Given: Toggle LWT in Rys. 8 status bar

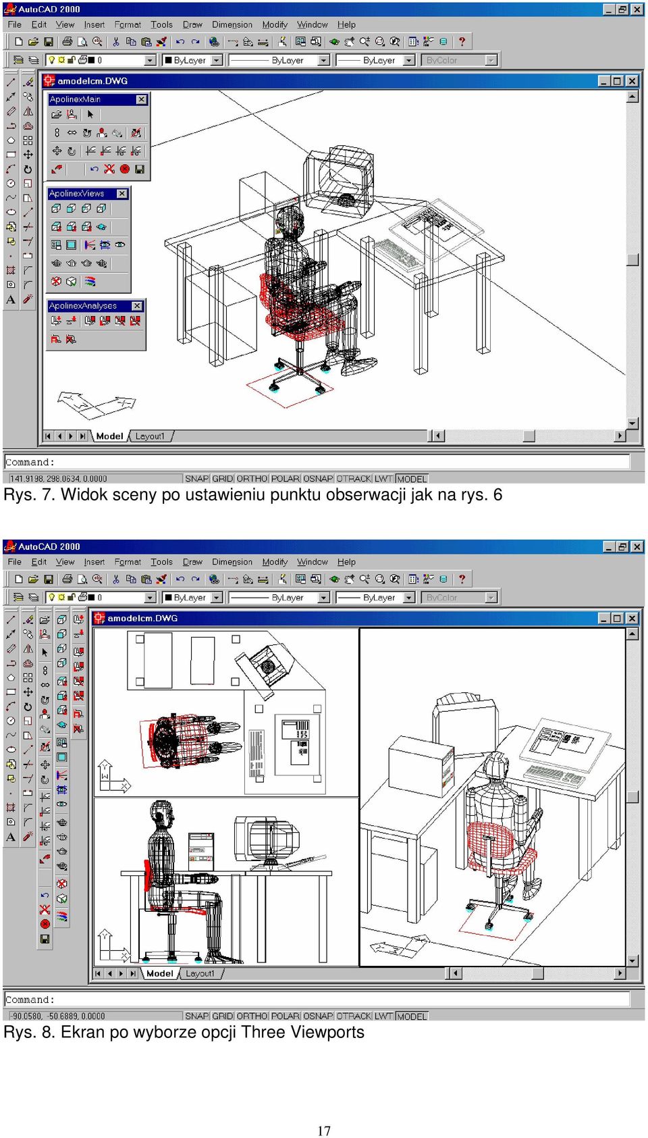Looking at the screenshot, I should [383, 1016].
